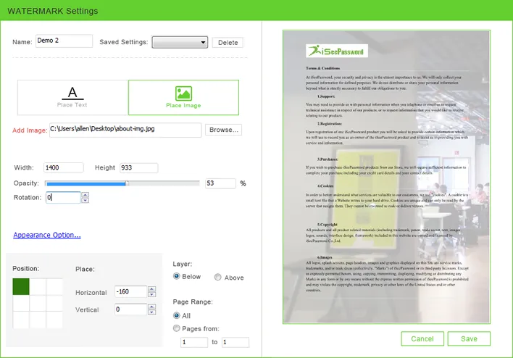Click the Vertical offset field
513x358 pixels.
[x=131, y=309]
